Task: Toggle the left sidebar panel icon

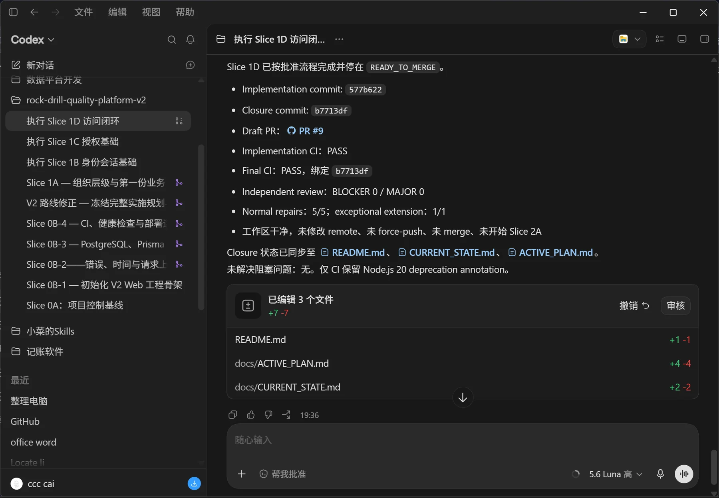Action: 13,12
